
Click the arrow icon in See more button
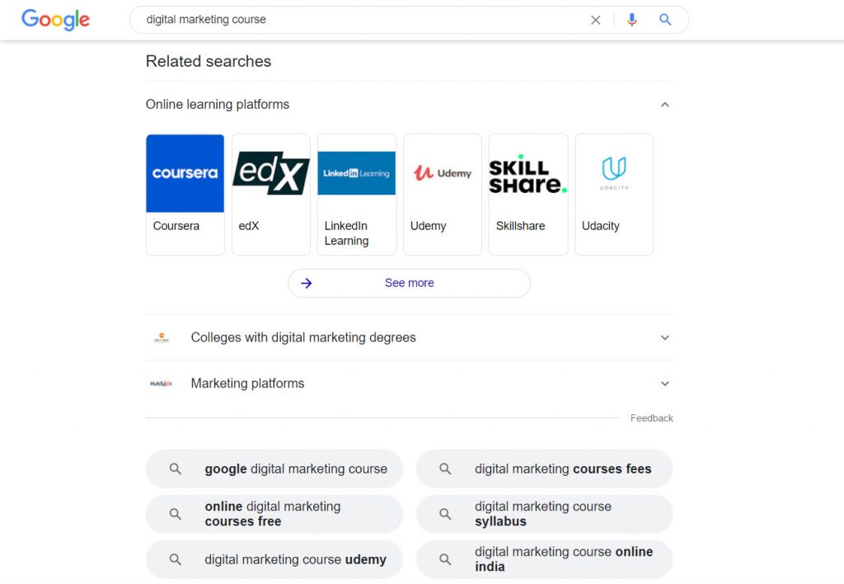click(x=307, y=284)
